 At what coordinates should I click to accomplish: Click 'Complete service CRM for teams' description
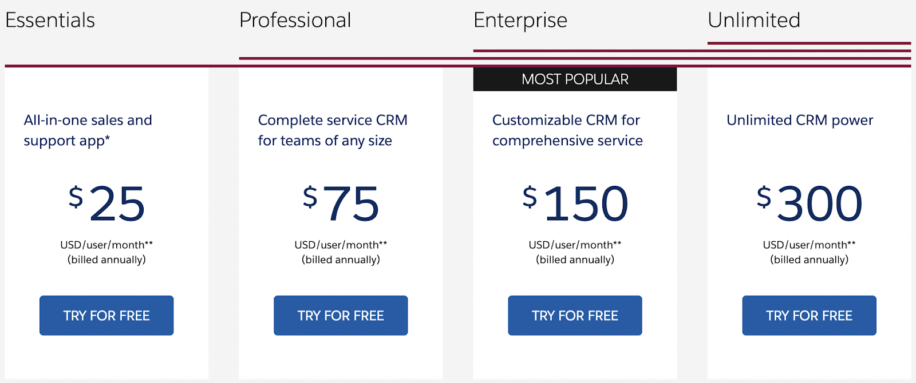click(x=333, y=130)
